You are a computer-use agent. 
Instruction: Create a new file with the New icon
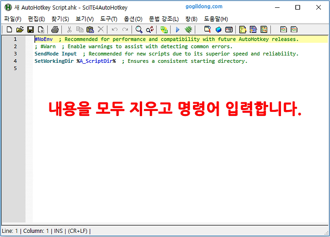tap(9, 29)
